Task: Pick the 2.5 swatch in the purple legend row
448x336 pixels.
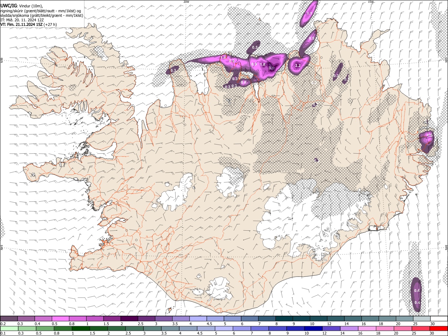Action: (x=146, y=319)
